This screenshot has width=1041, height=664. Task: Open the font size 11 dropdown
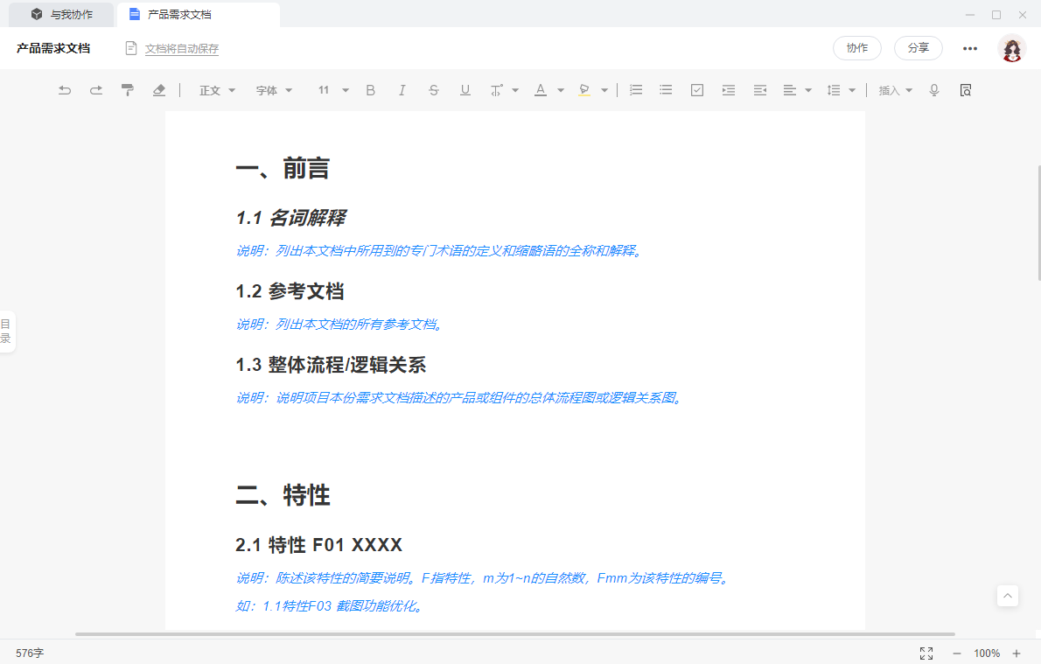coord(333,90)
